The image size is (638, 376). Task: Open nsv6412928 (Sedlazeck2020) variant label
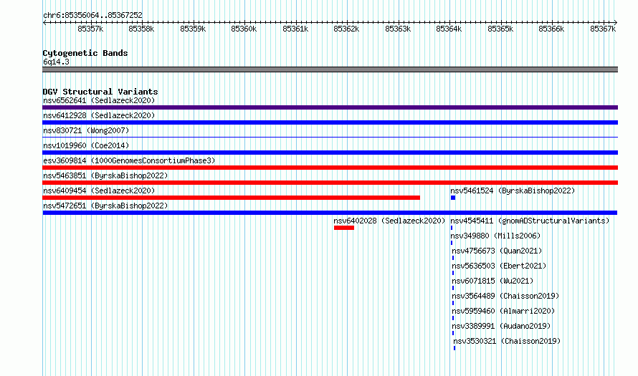point(99,115)
